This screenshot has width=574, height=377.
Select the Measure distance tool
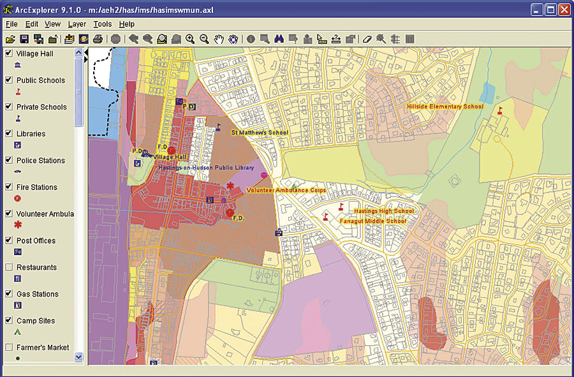click(322, 40)
